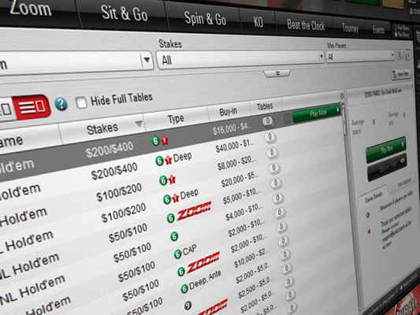Switch to the red list view icon
420x315 pixels.
(32, 108)
